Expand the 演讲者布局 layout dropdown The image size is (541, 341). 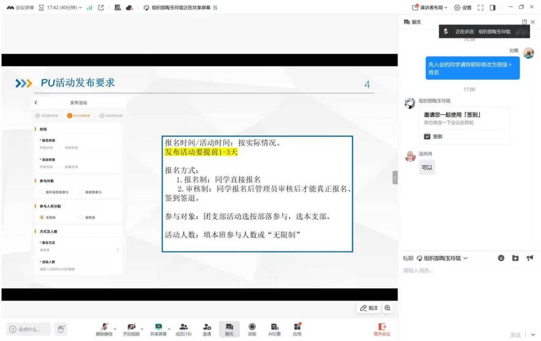[x=430, y=7]
